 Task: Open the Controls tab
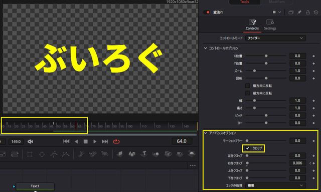click(252, 25)
